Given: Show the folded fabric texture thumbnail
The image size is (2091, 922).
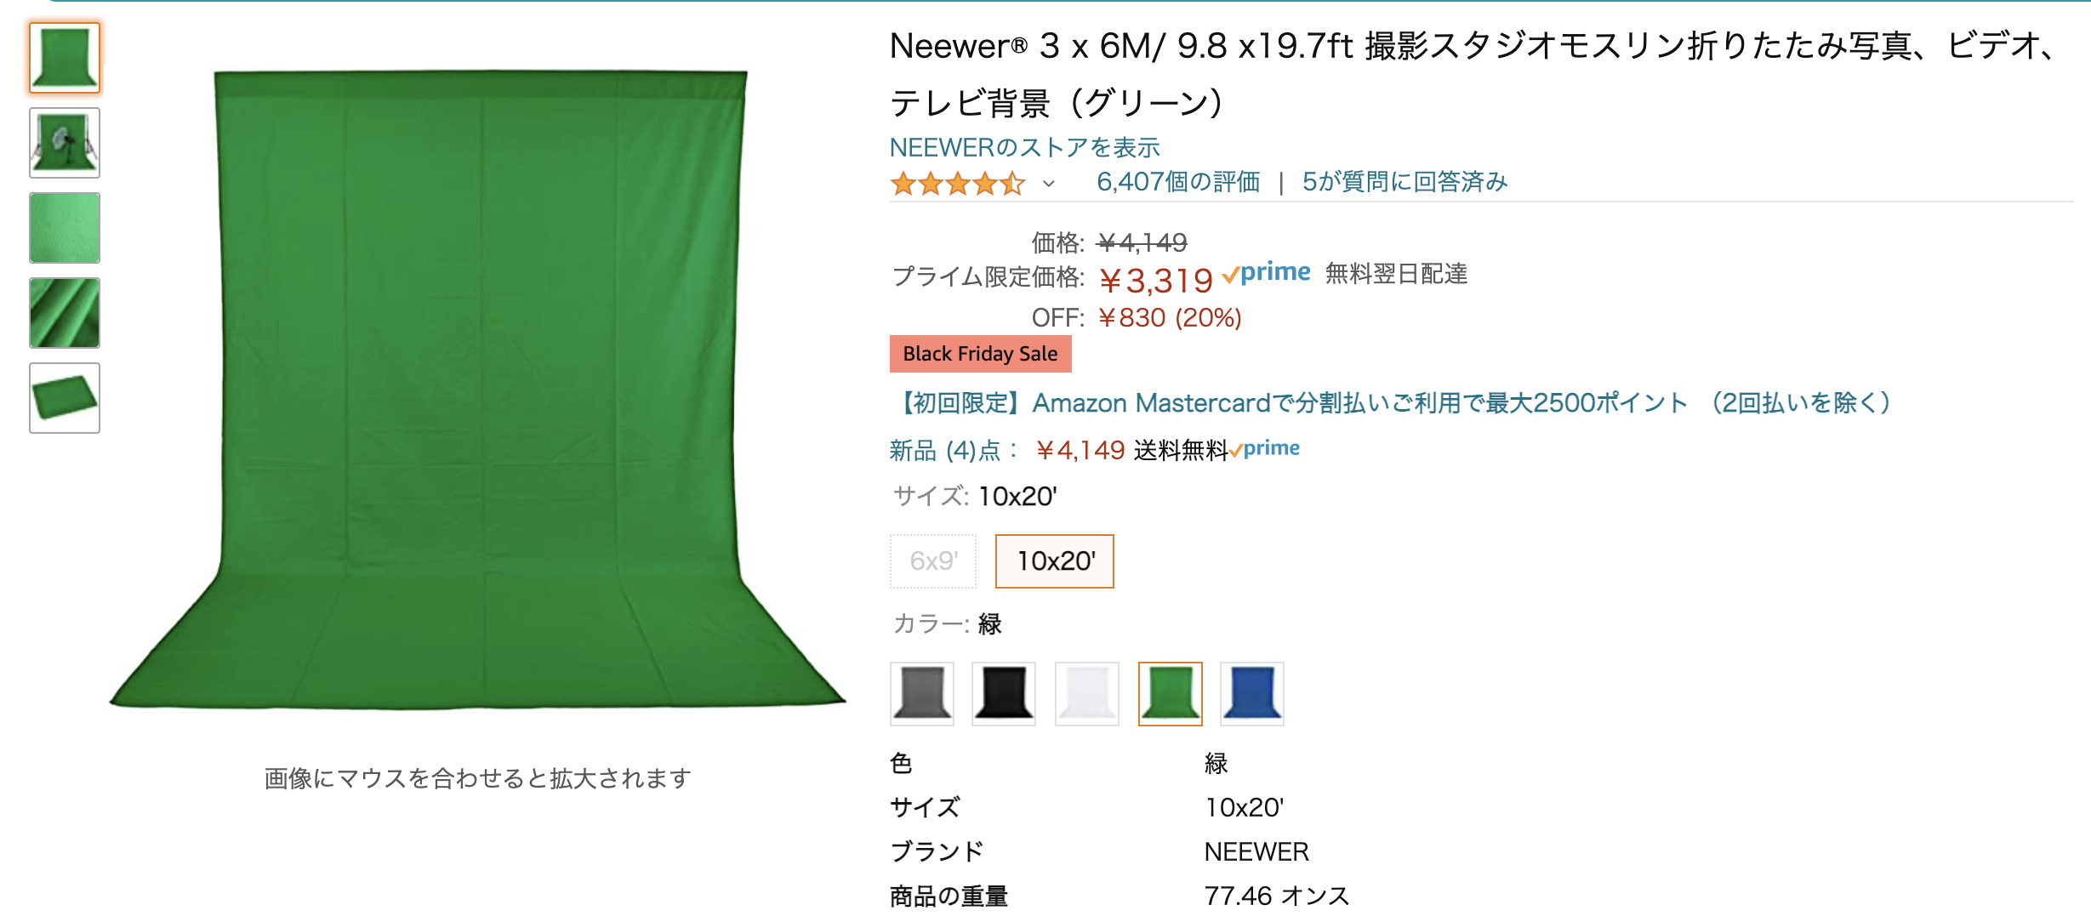Looking at the screenshot, I should point(65,313).
